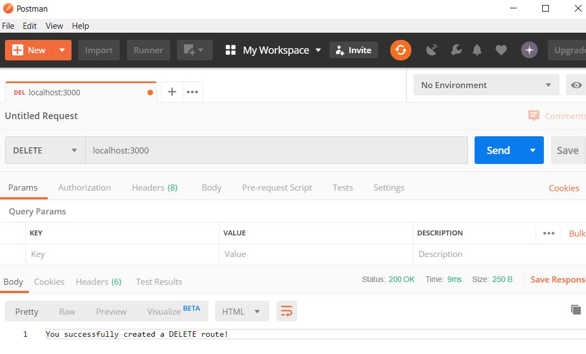Send the DELETE request

[498, 150]
